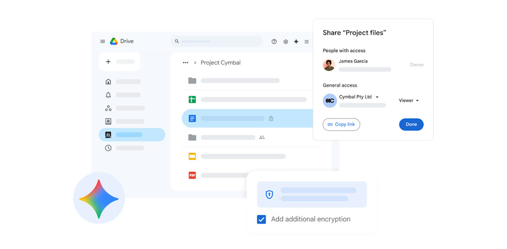Open the notifications bell in sidebar
The width and height of the screenshot is (507, 249).
(x=108, y=95)
